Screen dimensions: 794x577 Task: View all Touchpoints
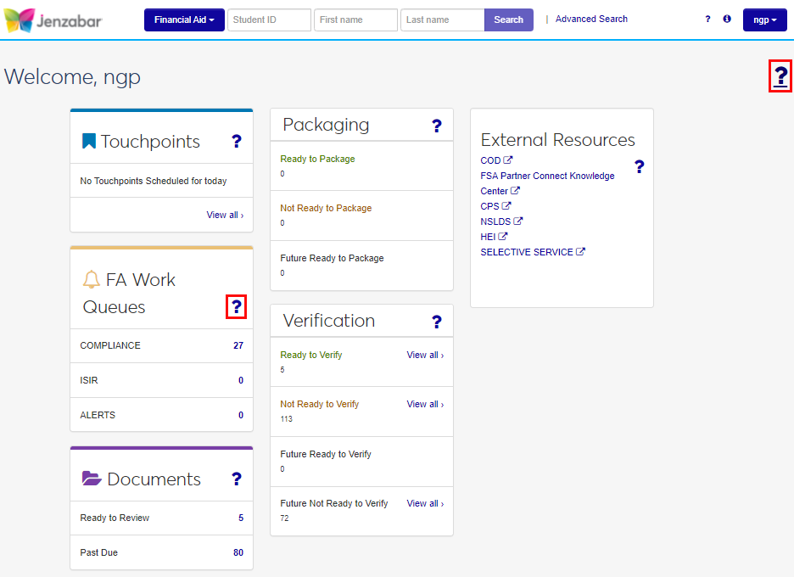click(225, 215)
